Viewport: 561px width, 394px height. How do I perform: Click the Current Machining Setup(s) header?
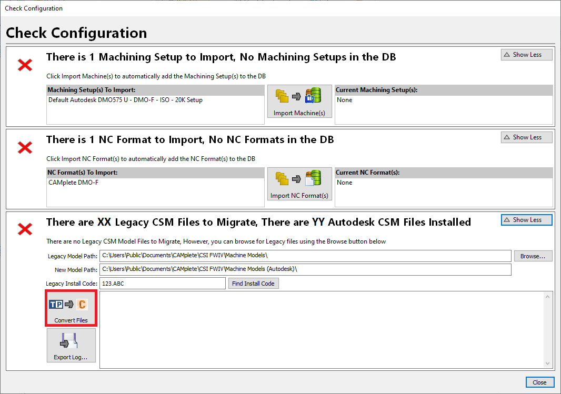[444, 90]
